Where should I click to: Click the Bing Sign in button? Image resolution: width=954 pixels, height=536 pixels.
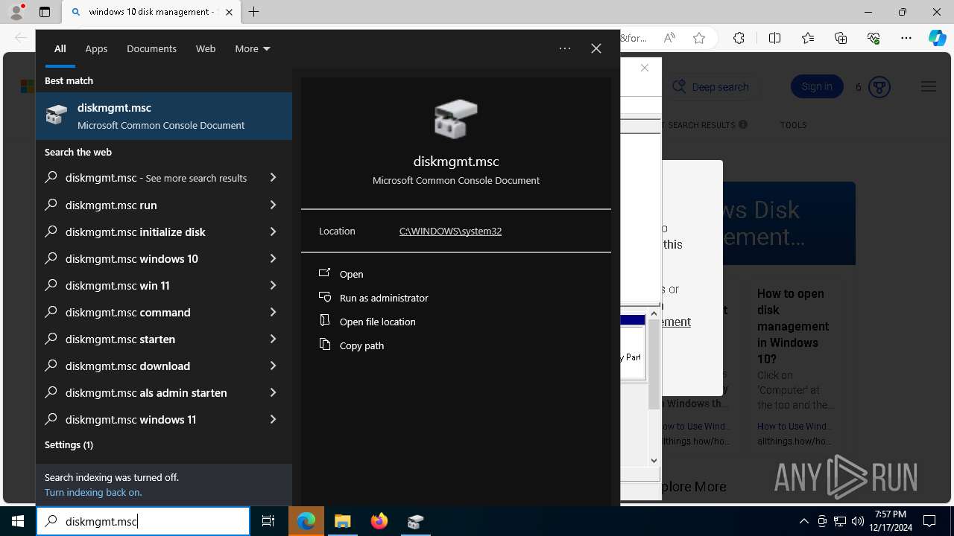pos(817,86)
